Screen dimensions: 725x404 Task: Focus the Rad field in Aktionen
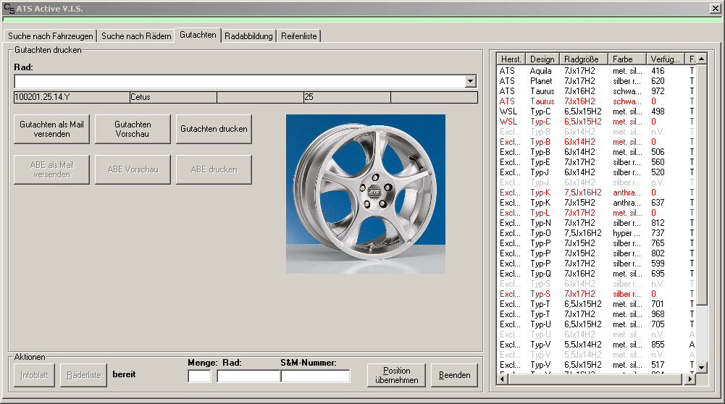(x=248, y=376)
